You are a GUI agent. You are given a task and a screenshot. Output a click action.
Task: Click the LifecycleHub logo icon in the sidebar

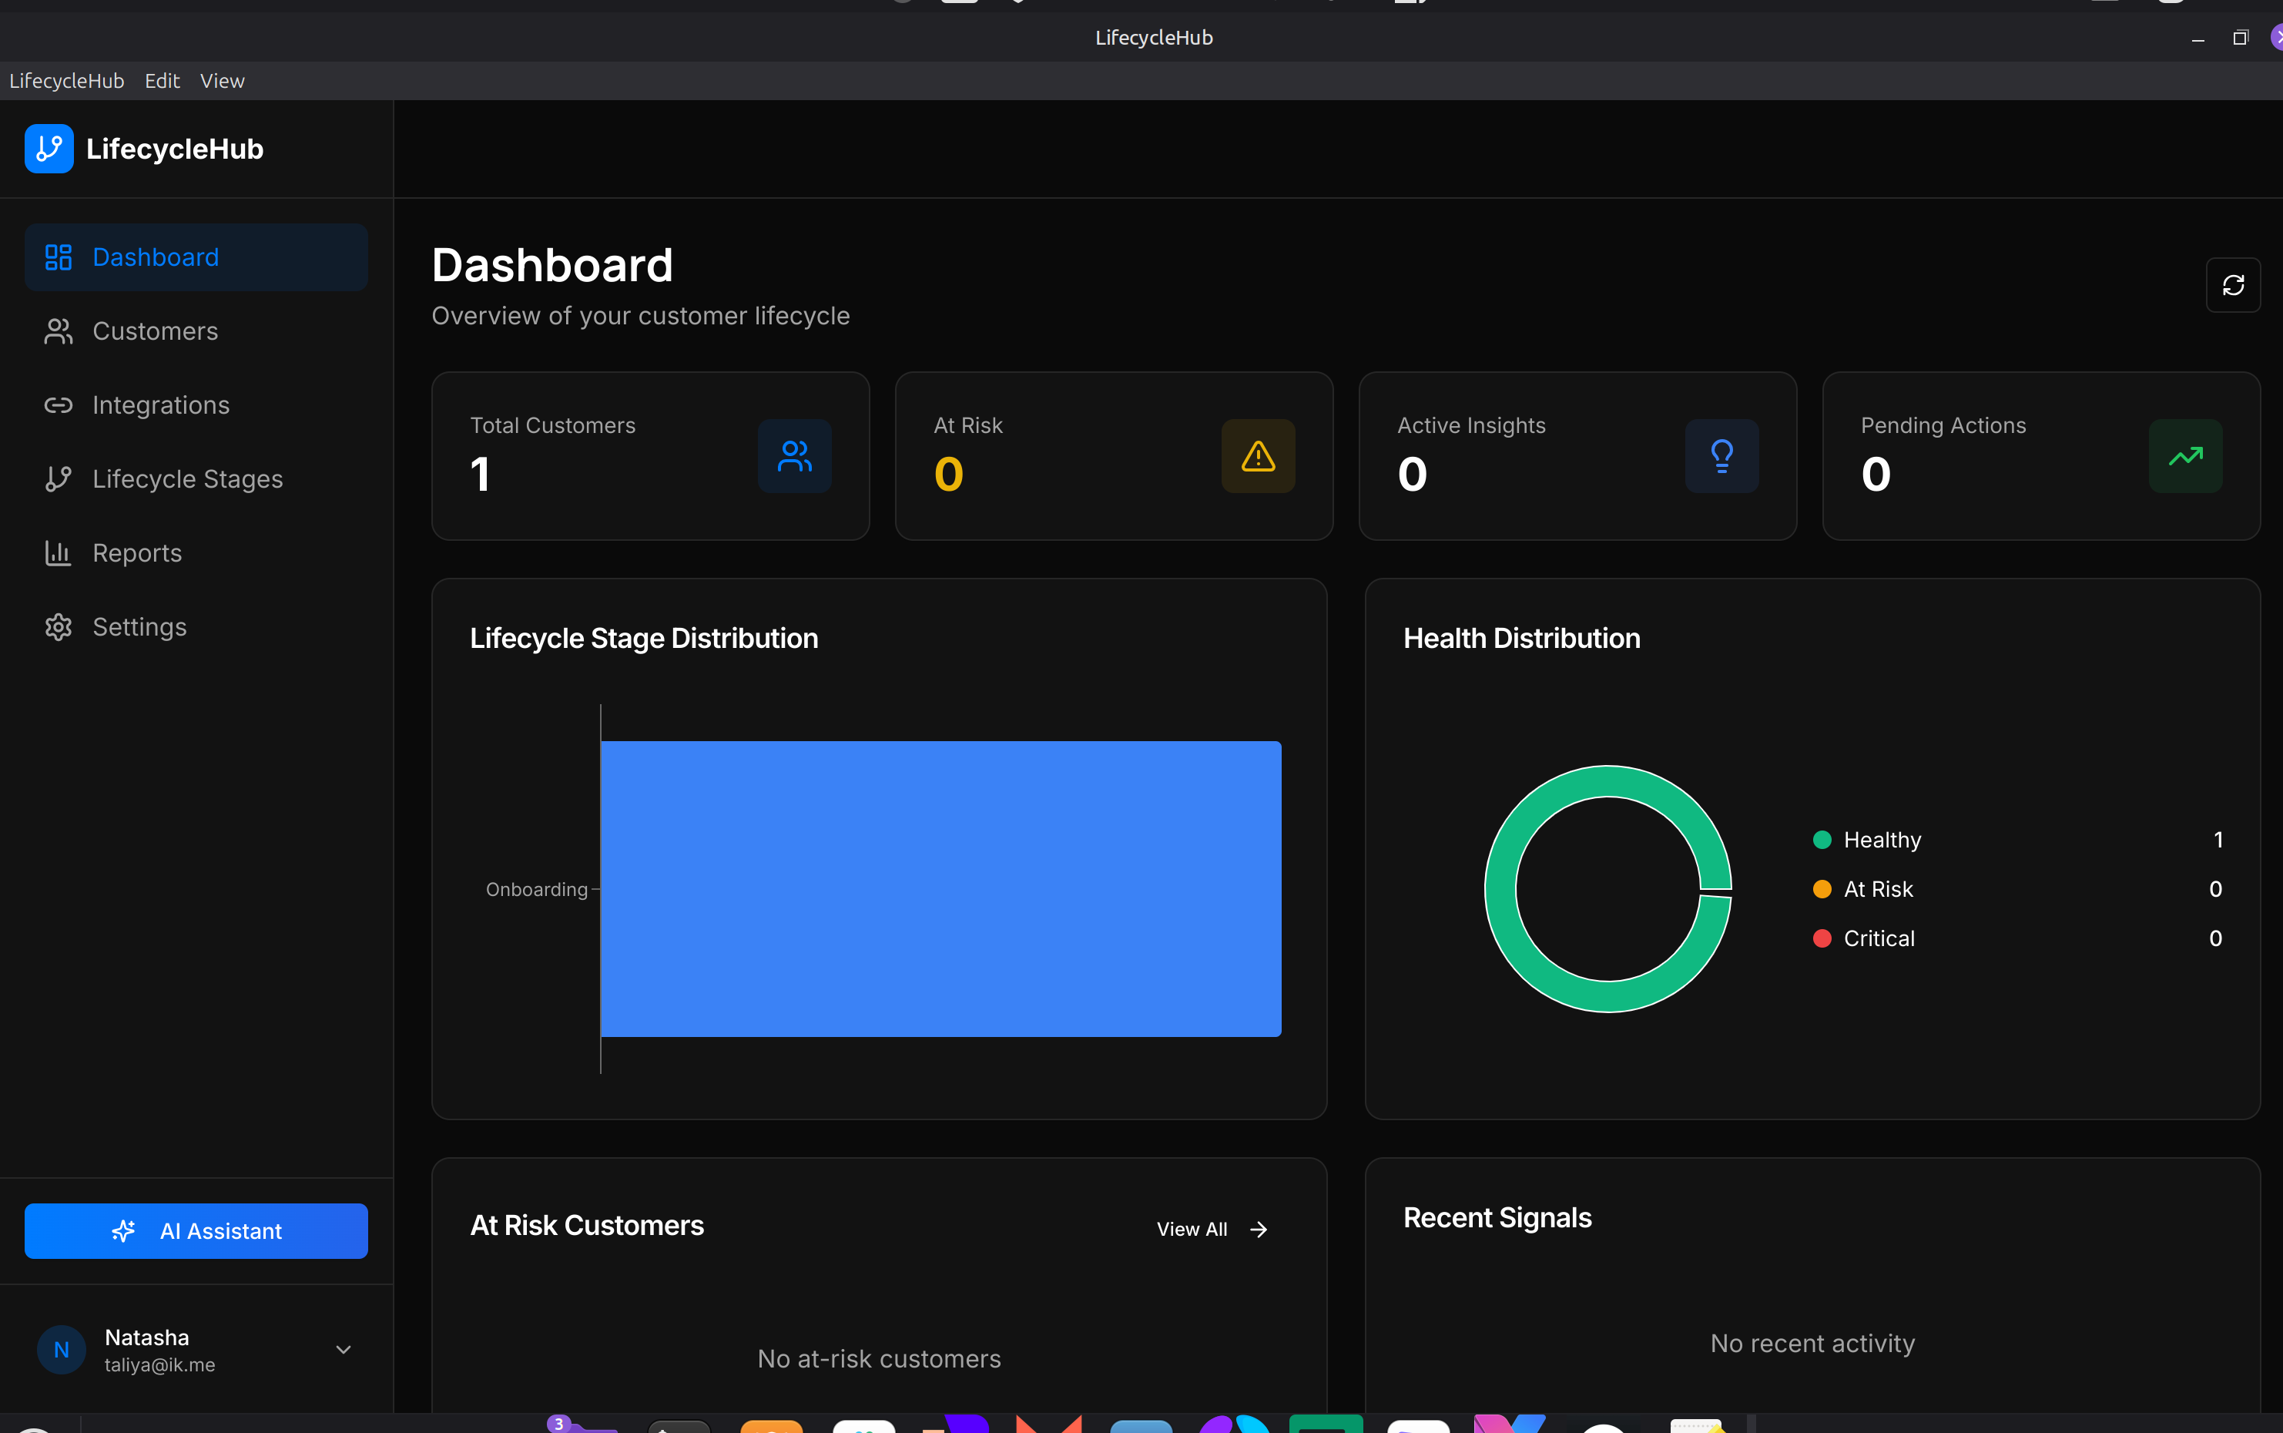49,148
